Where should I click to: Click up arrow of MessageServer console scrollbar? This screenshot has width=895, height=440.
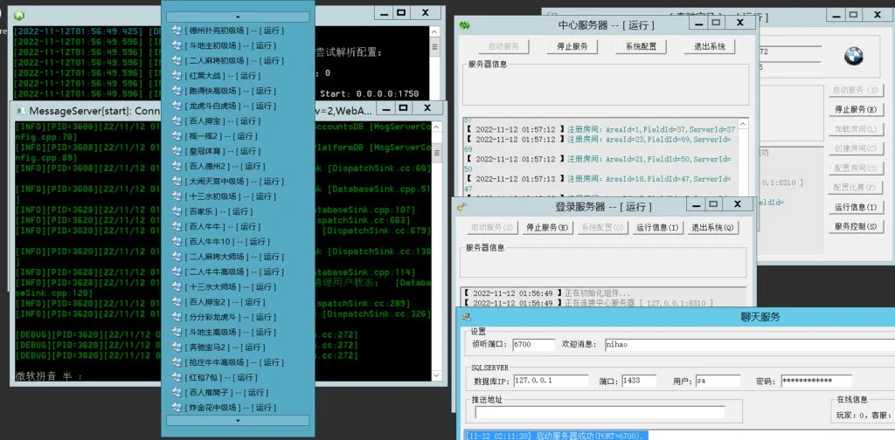click(x=435, y=127)
